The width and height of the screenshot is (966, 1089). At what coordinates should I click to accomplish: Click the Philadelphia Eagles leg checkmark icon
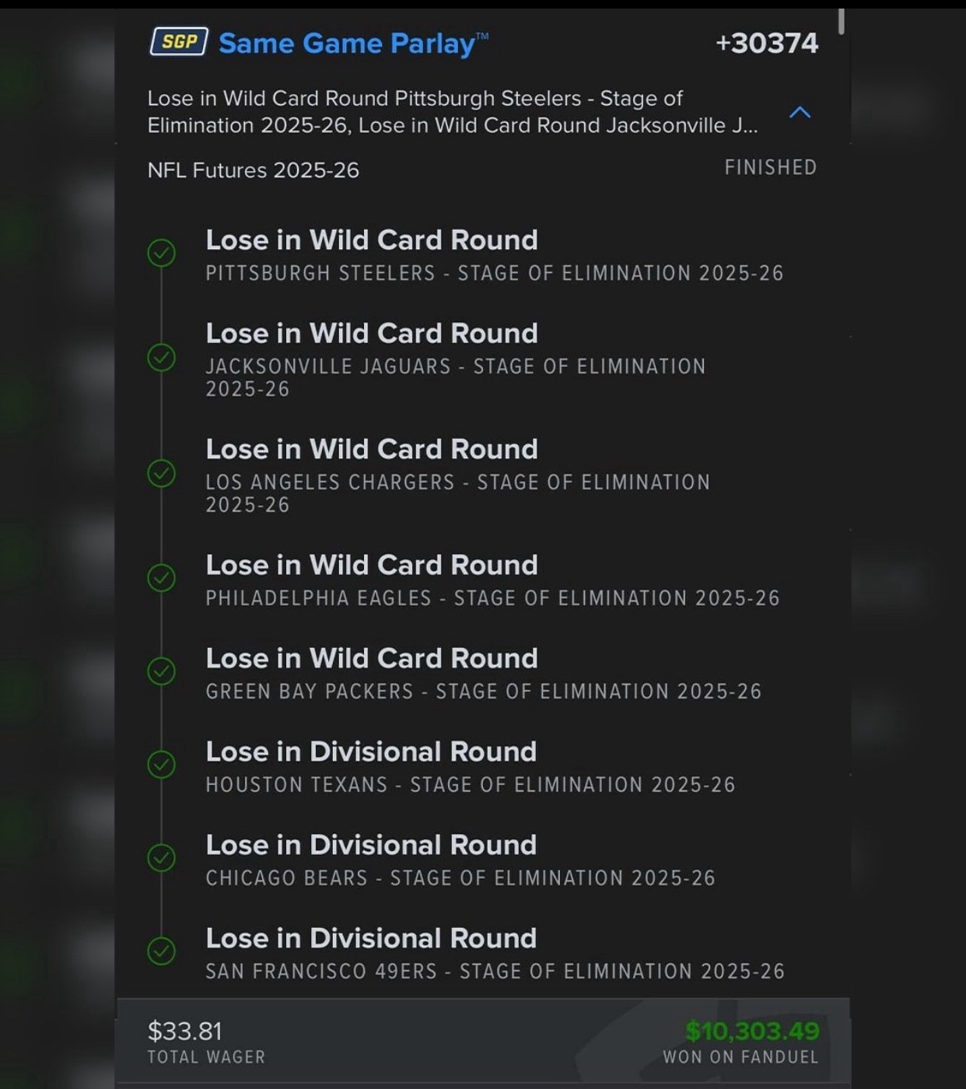coord(162,578)
